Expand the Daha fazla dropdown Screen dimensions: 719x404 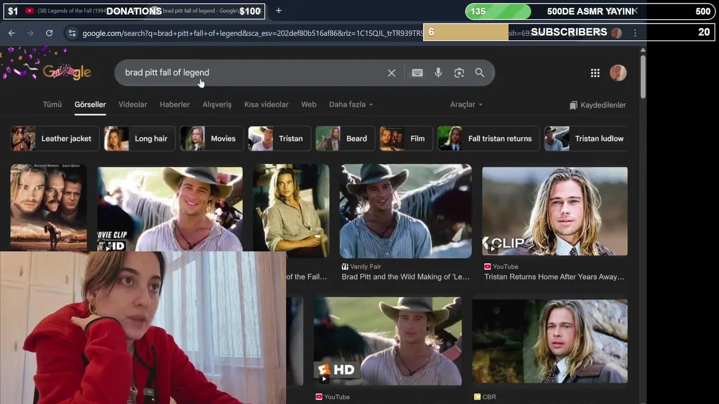point(351,104)
